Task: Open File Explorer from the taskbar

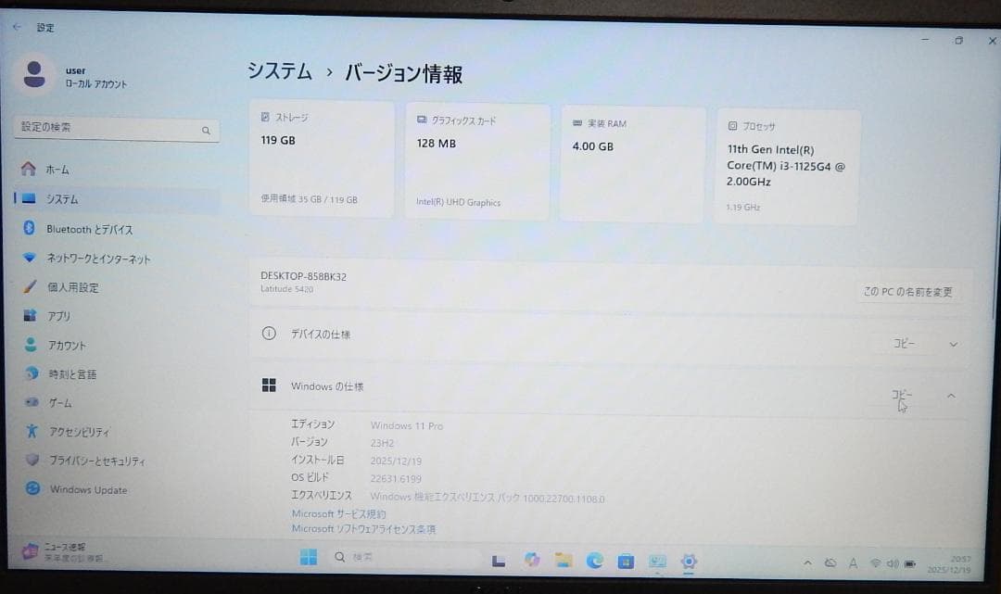Action: (x=564, y=560)
